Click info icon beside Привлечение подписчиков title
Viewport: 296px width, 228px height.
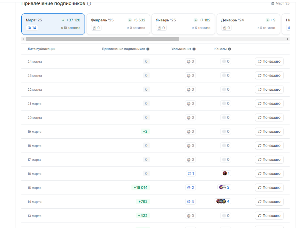[x=89, y=4]
